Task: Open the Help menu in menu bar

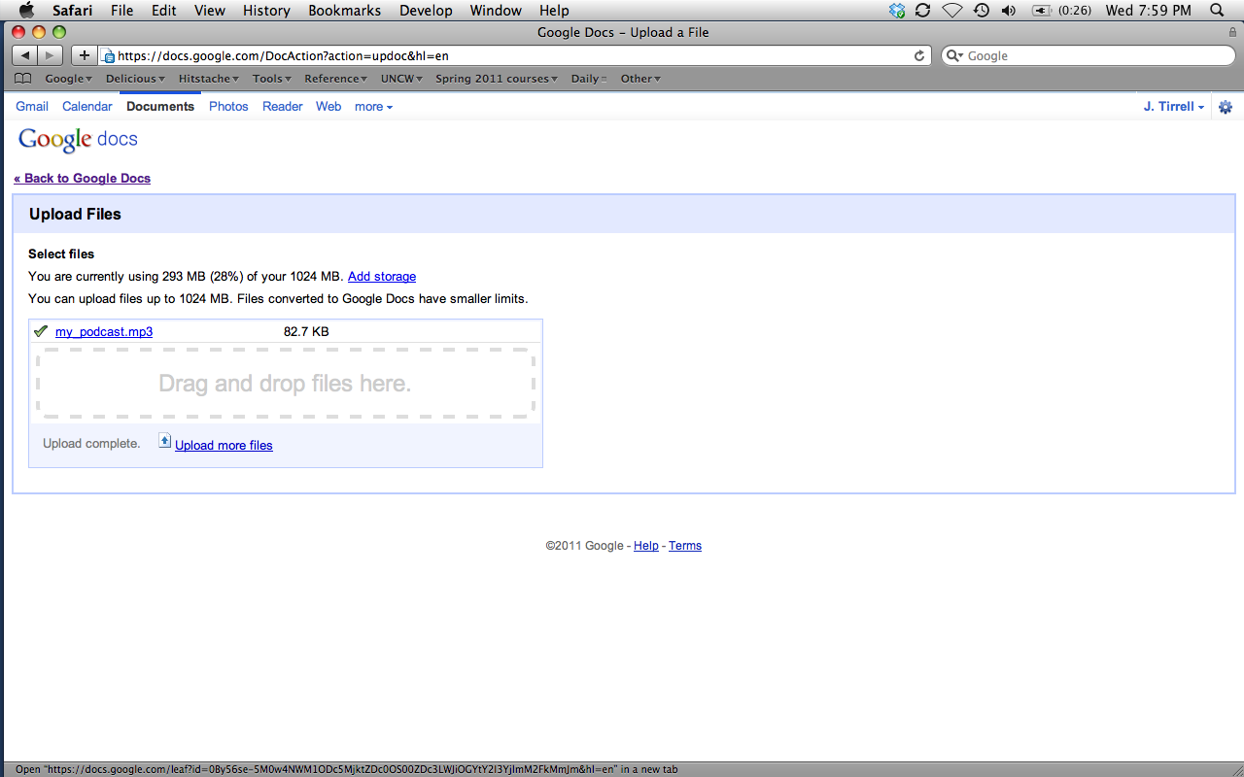Action: (554, 11)
